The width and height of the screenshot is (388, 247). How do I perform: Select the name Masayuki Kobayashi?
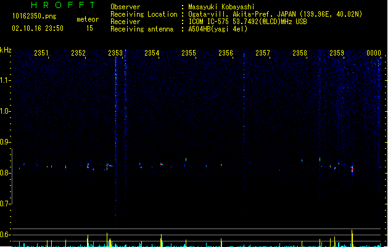coord(221,7)
